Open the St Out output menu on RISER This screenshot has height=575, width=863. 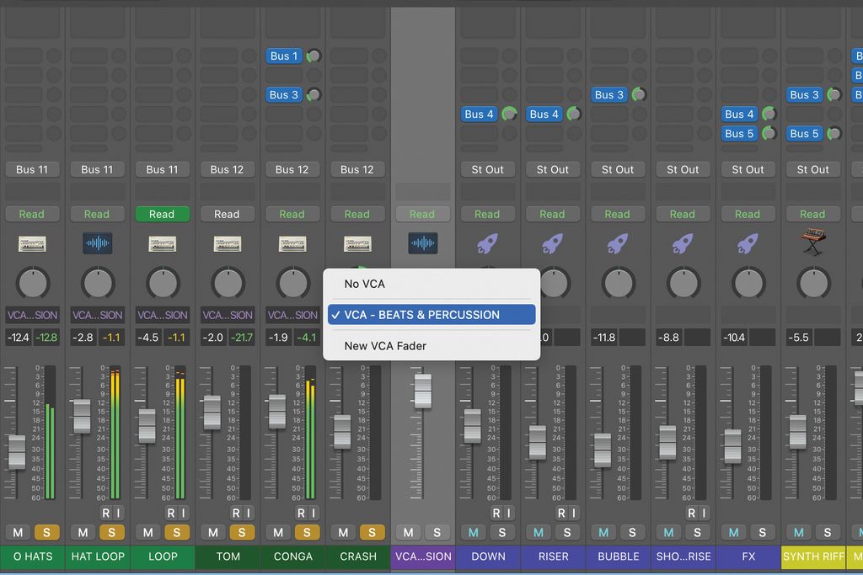(552, 169)
